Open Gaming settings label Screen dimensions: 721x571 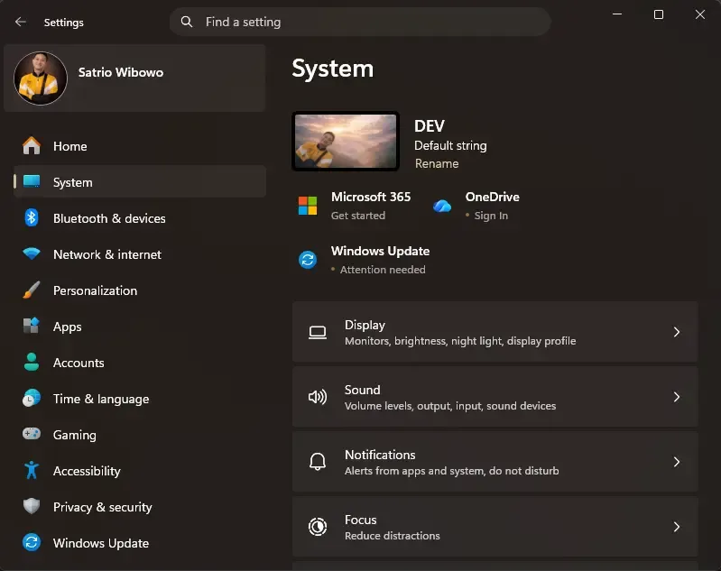[75, 435]
